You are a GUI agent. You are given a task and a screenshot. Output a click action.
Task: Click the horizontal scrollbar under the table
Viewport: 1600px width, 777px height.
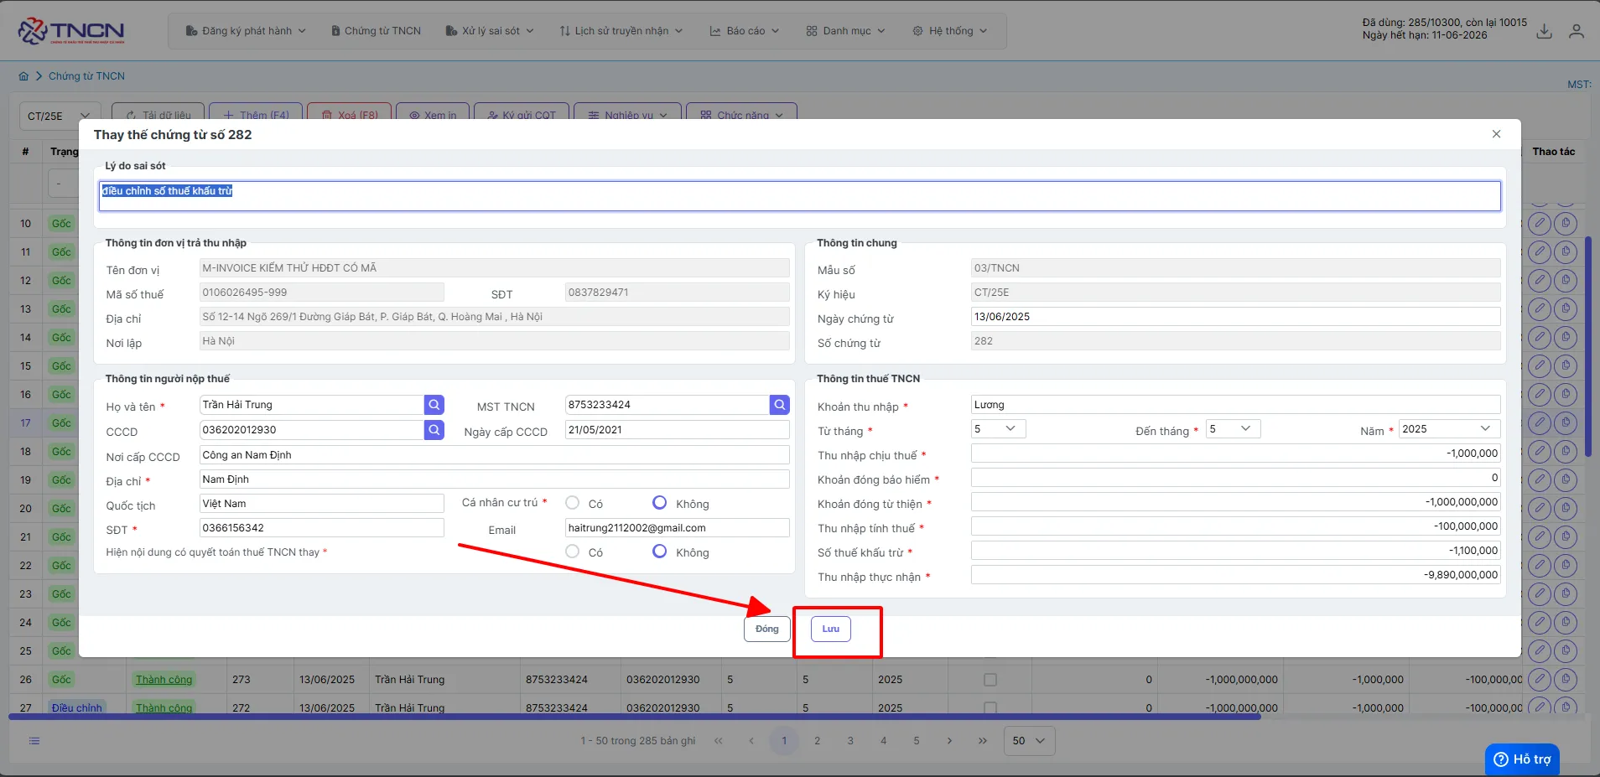(x=635, y=717)
